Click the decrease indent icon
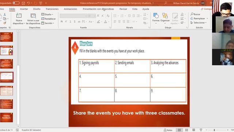 click(x=129, y=15)
